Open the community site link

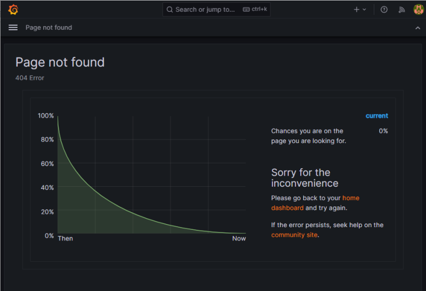[x=294, y=235]
